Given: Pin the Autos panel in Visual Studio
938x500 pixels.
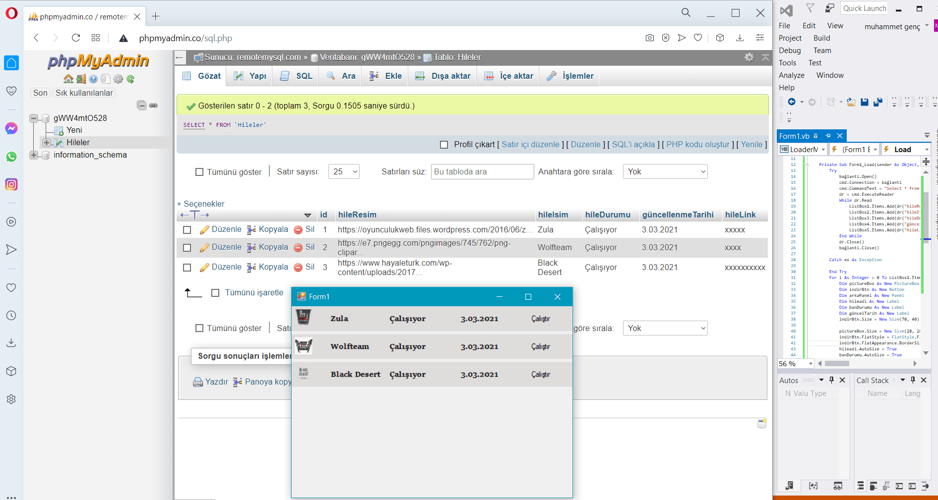Looking at the screenshot, I should pos(832,380).
